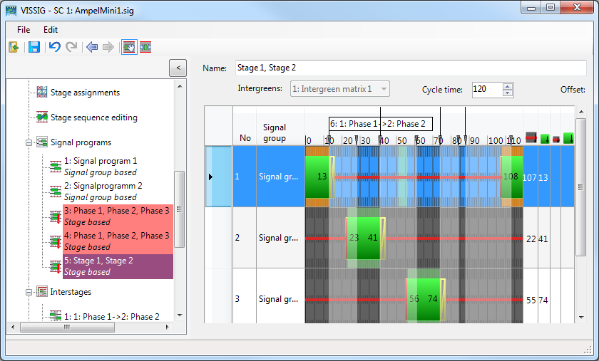Toggle the hand edit mode button
Screen dimensions: 599x361
(128, 47)
